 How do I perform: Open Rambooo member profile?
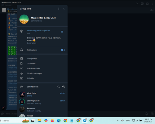pyautogui.click(x=42, y=109)
